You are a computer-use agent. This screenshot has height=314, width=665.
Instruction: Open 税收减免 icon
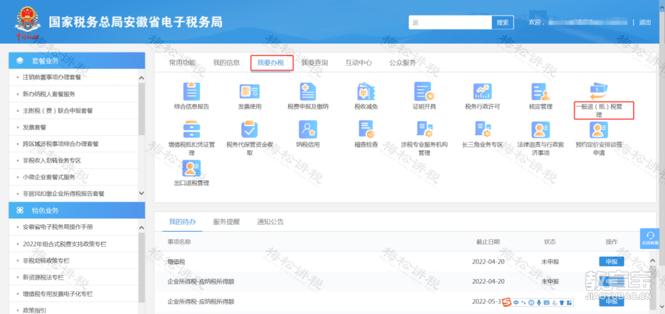(x=366, y=92)
